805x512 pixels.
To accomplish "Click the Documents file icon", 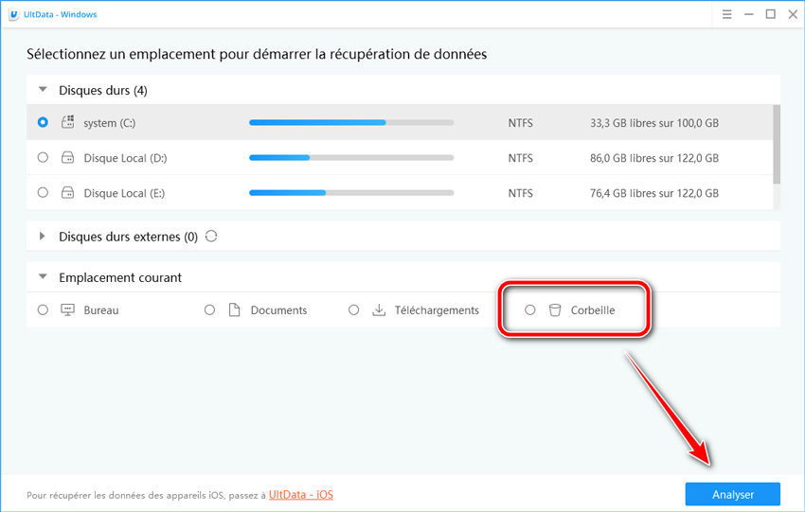I will [234, 309].
